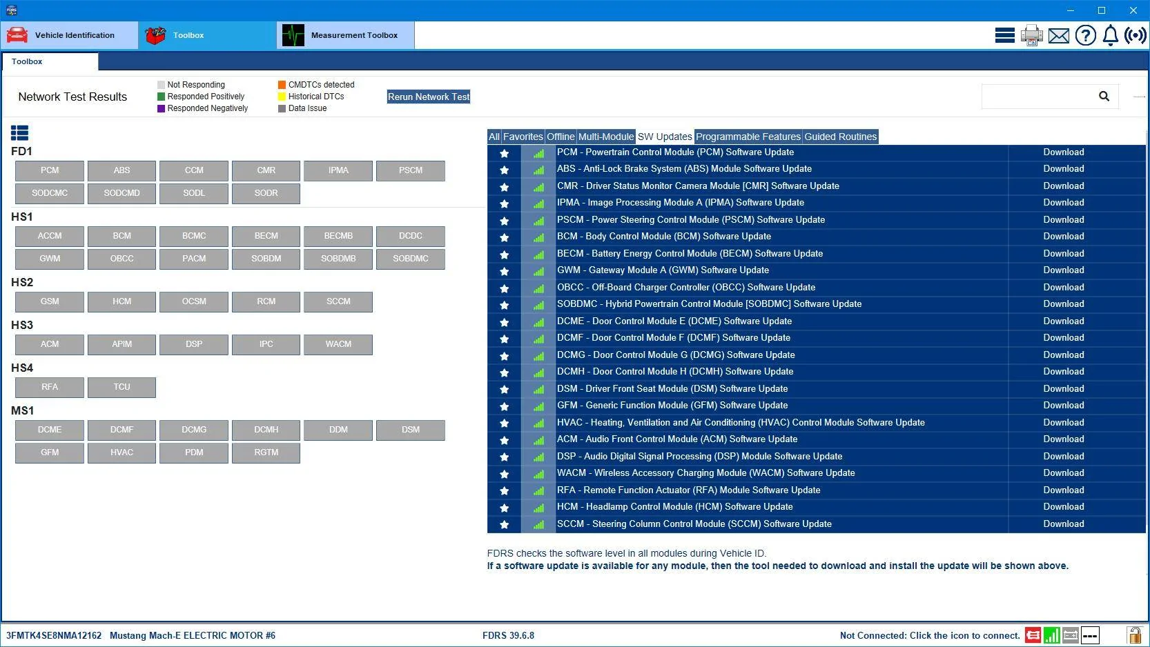Select the ABS module button
The height and width of the screenshot is (647, 1150).
tap(121, 170)
